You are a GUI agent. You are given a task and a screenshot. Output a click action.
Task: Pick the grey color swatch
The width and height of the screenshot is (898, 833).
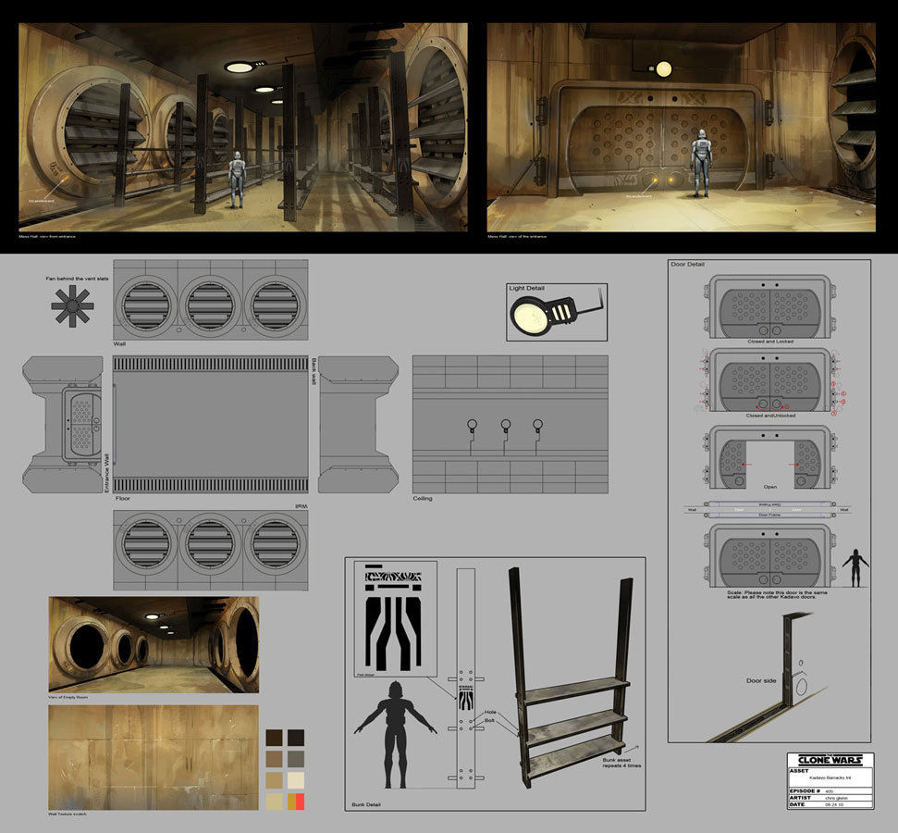[x=296, y=758]
